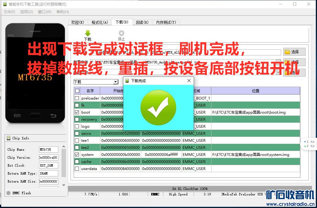Check the logo partition checkbox
The width and height of the screenshot is (317, 208).
click(77, 127)
